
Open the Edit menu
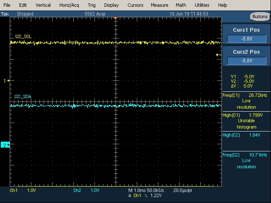coord(23,5)
